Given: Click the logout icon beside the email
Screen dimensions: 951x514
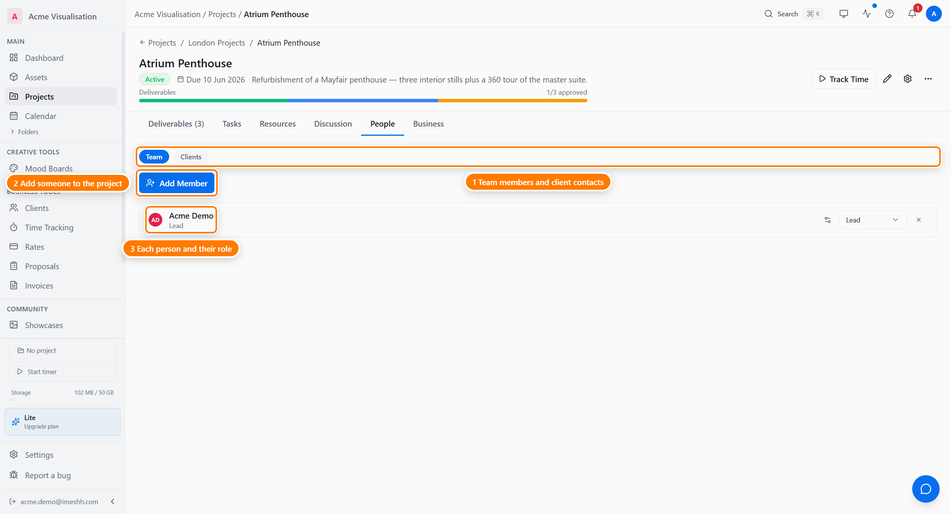Looking at the screenshot, I should coord(13,501).
